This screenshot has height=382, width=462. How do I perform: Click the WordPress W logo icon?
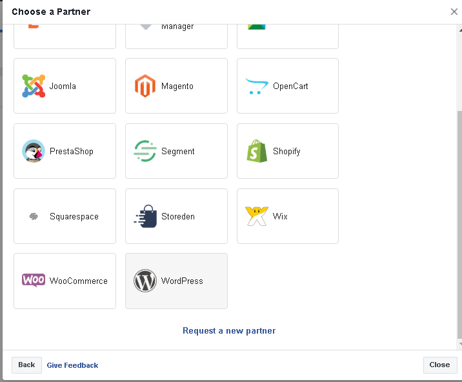click(x=145, y=281)
